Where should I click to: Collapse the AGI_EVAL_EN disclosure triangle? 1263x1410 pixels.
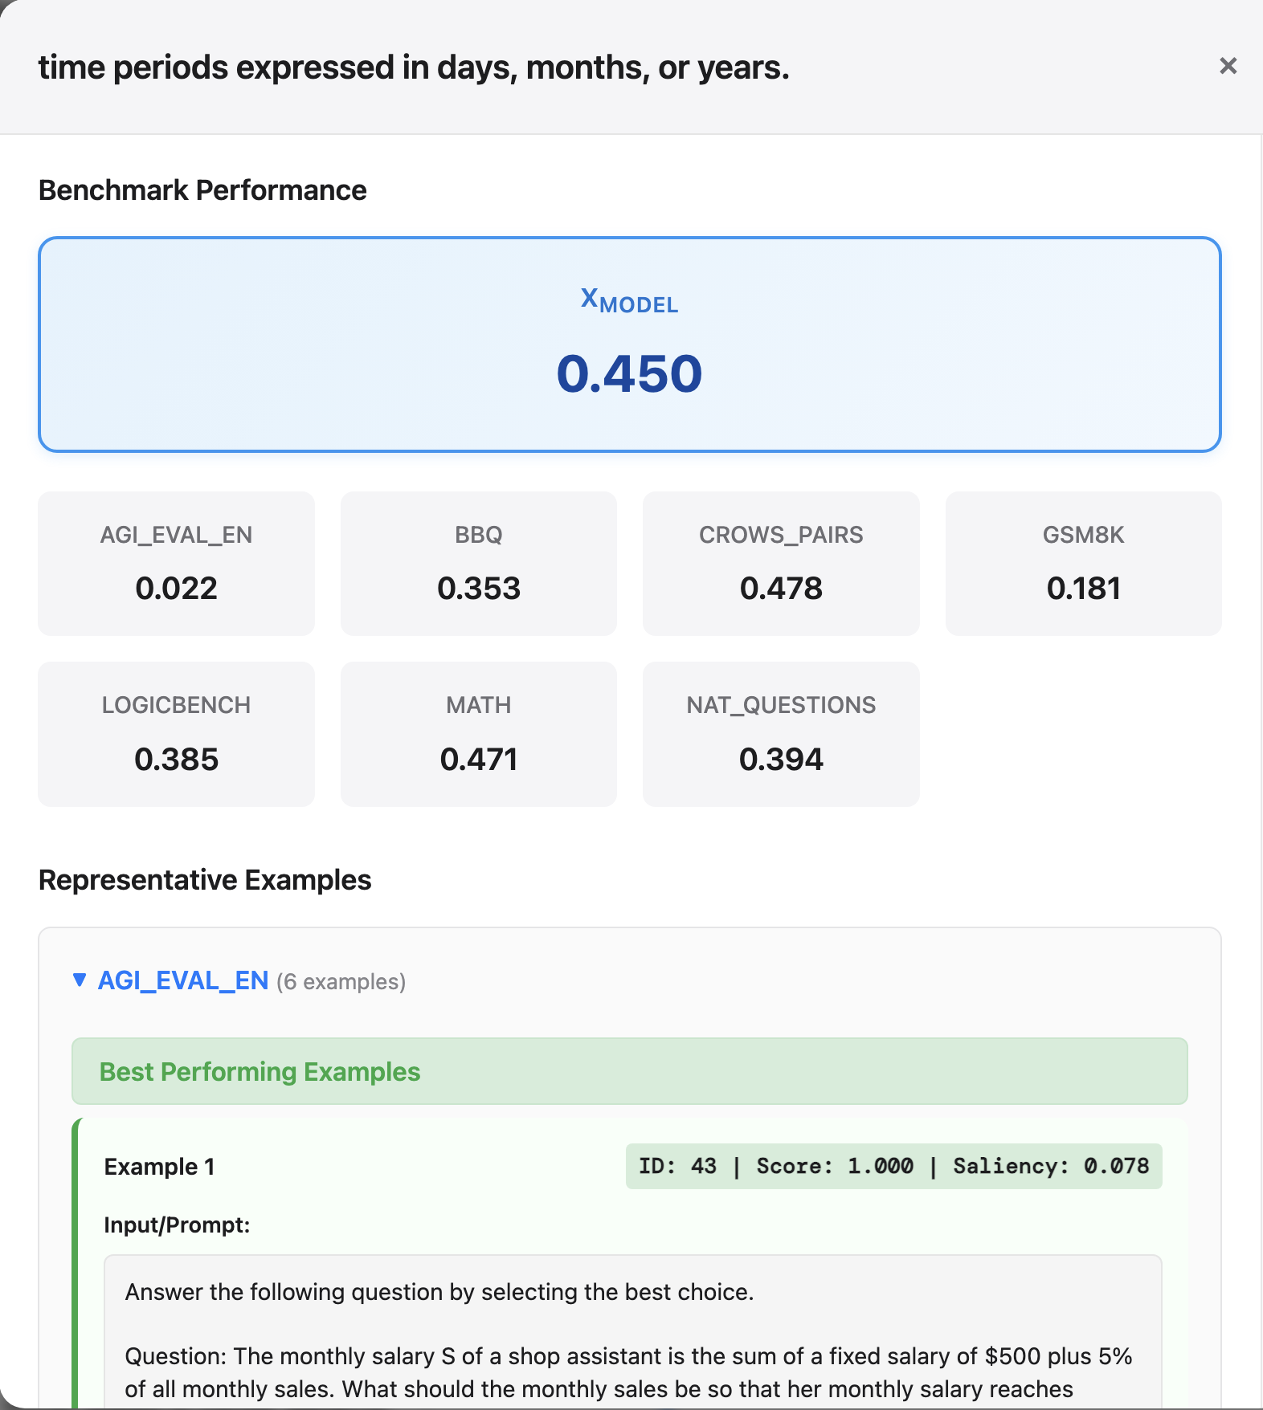click(80, 980)
